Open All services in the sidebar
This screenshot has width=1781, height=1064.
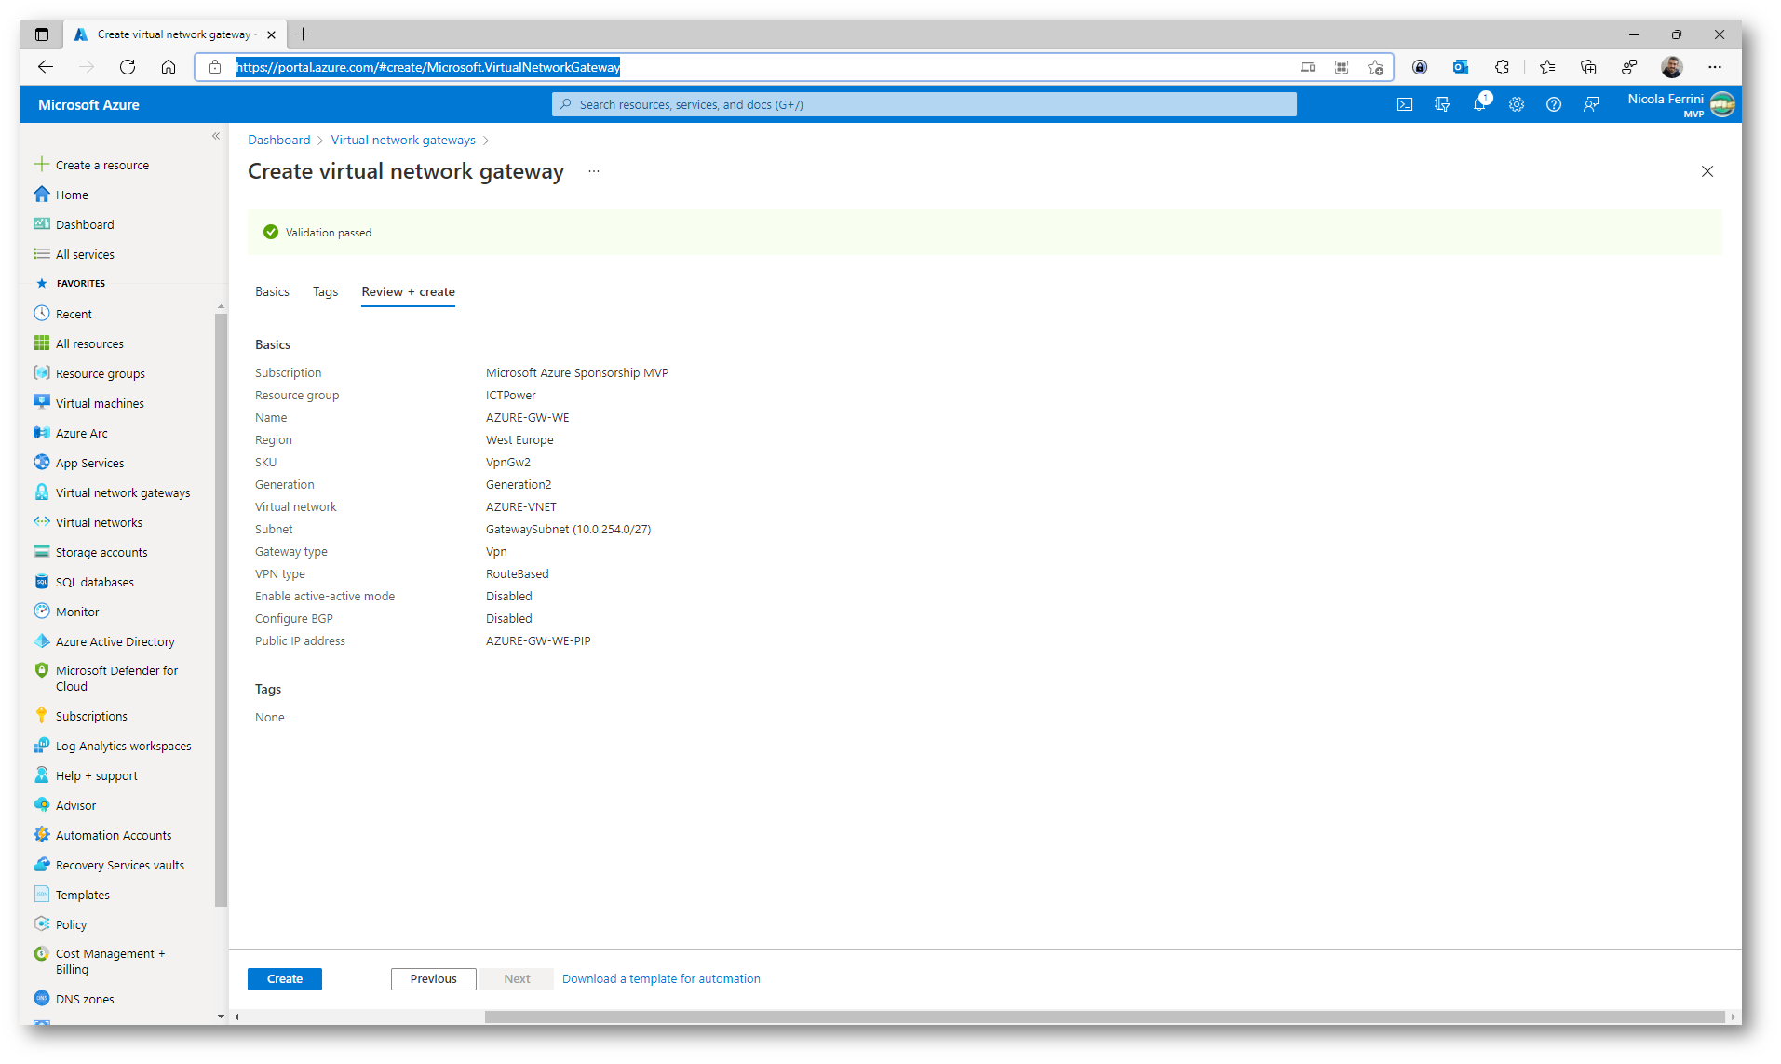(x=85, y=254)
